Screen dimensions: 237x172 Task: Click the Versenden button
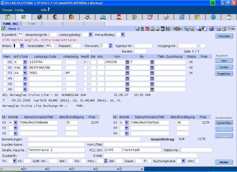pos(224,36)
